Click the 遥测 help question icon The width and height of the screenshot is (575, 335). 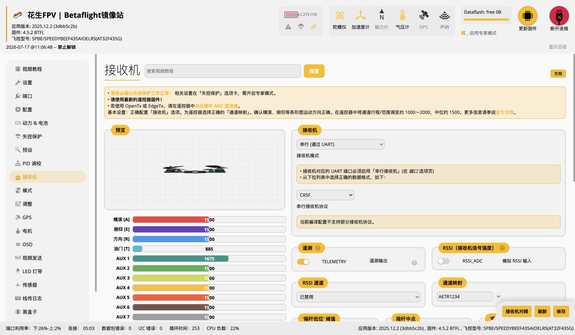pos(318,248)
